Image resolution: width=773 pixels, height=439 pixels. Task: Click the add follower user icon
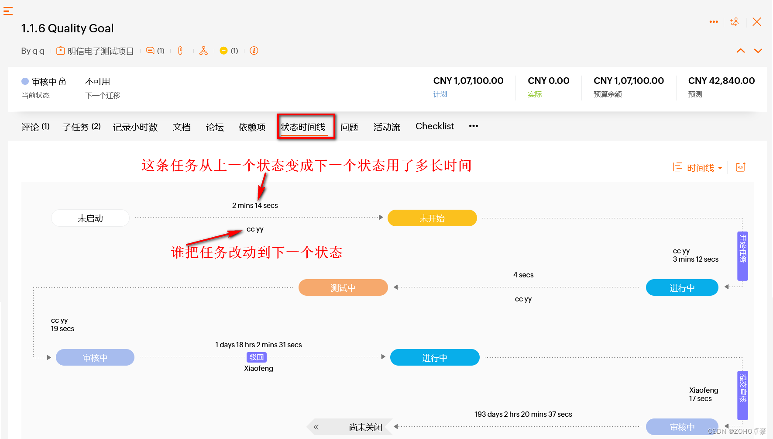coord(735,22)
